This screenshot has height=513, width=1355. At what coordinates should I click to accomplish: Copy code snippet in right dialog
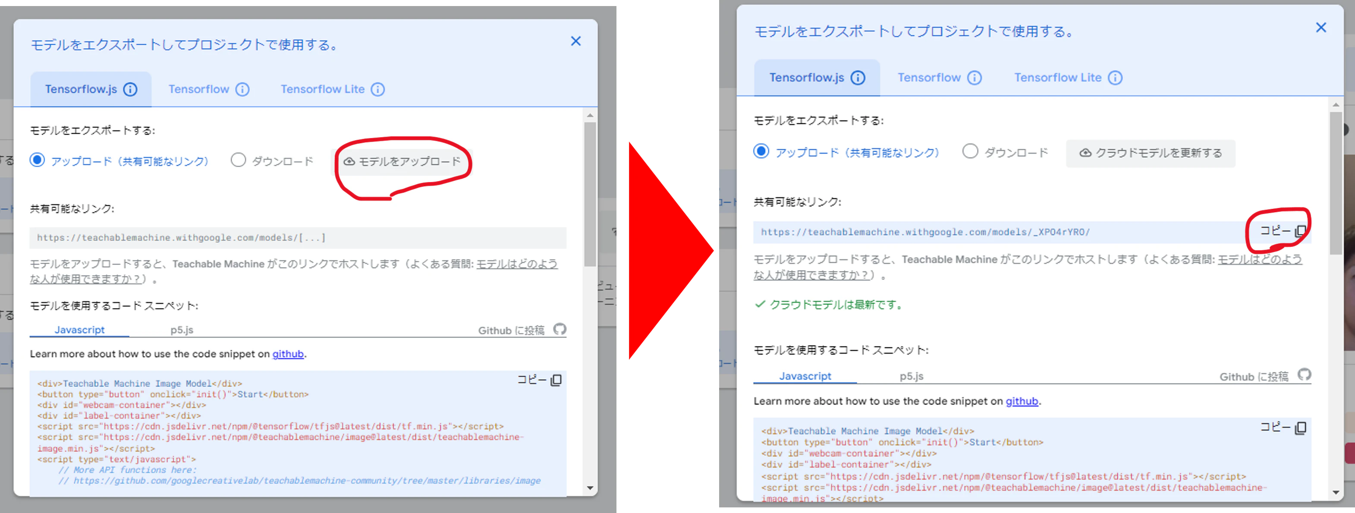coord(1283,427)
